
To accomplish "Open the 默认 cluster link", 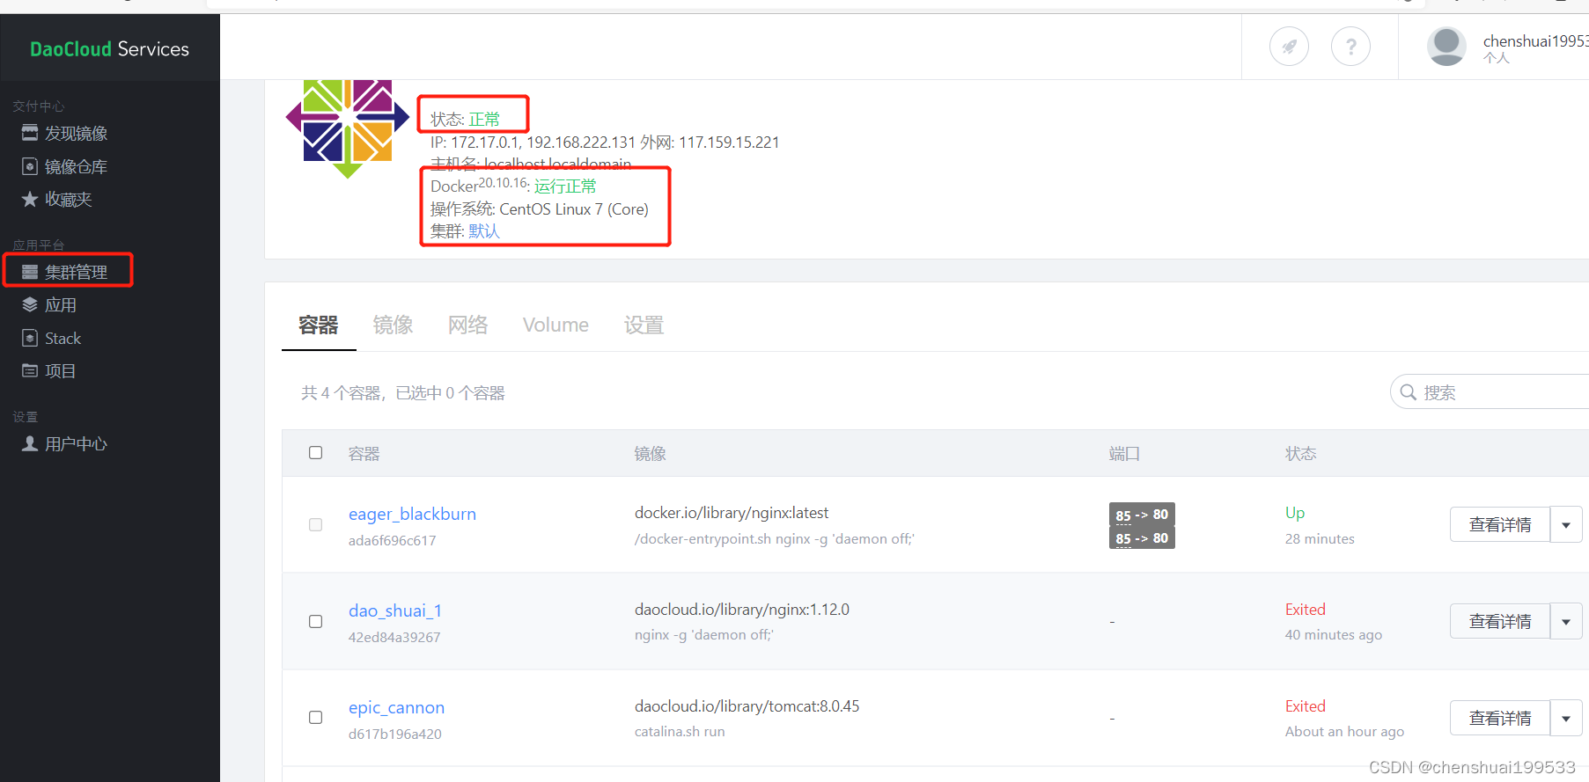I will (484, 231).
